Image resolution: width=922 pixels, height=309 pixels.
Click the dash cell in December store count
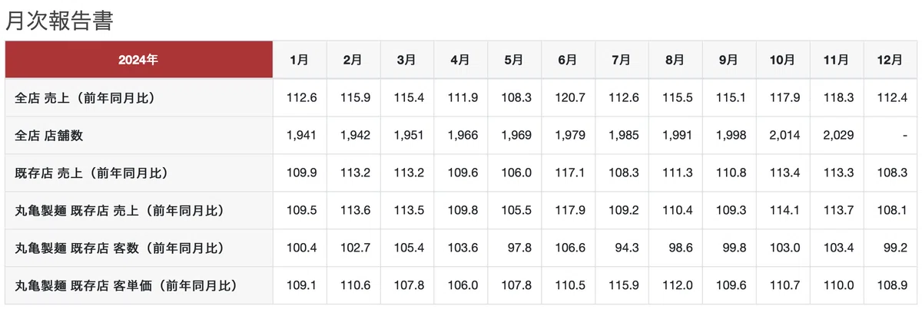[x=907, y=136]
